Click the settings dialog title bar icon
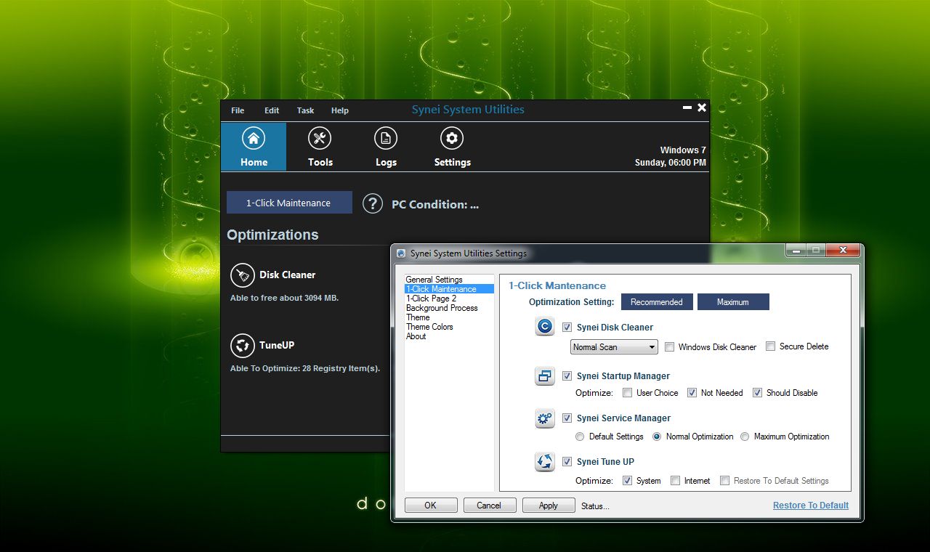 tap(400, 253)
